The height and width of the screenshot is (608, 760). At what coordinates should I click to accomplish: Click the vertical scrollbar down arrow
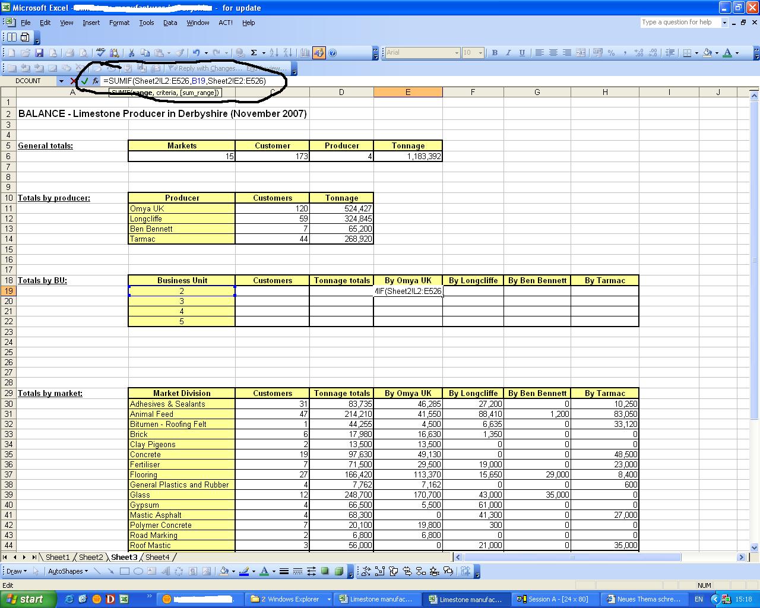pyautogui.click(x=755, y=547)
